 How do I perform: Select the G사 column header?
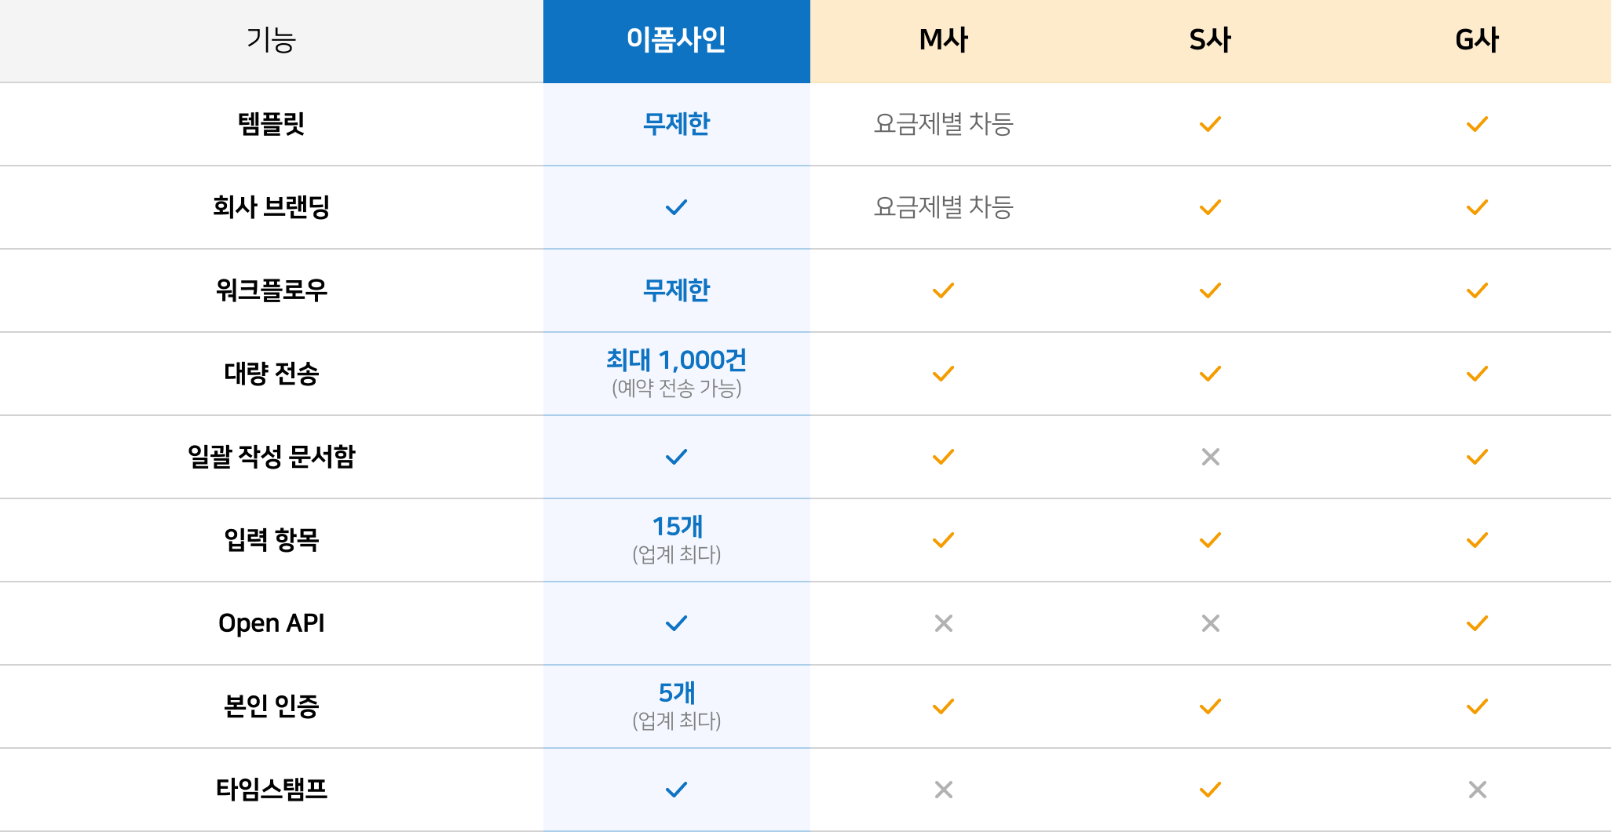[x=1477, y=41]
